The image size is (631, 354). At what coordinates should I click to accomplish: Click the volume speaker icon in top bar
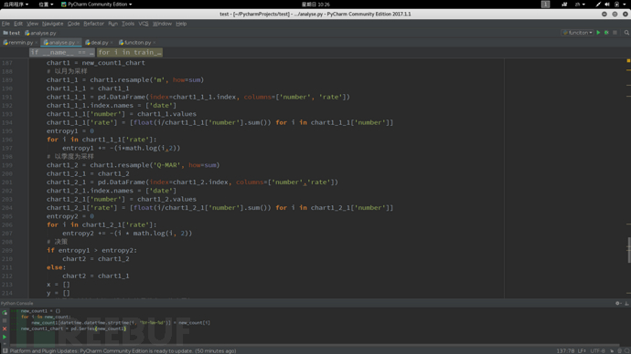(x=607, y=4)
